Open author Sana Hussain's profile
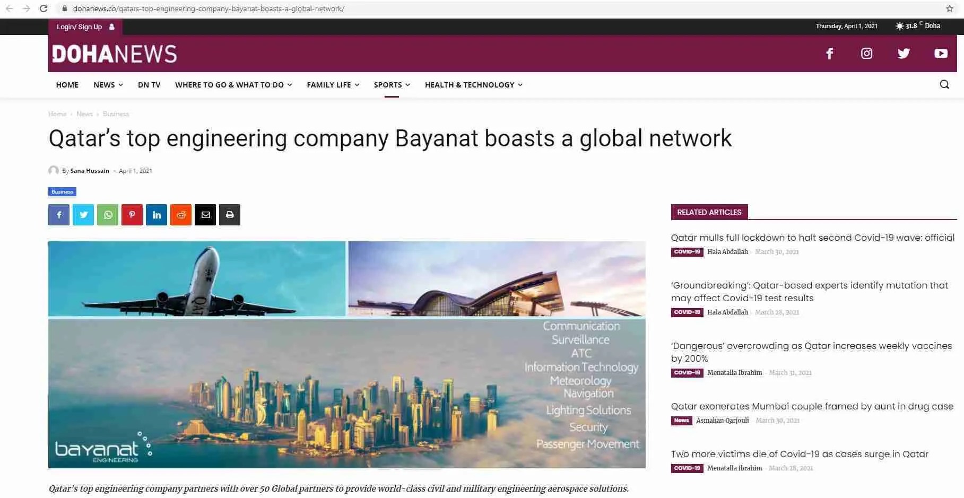Image resolution: width=964 pixels, height=498 pixels. (x=90, y=170)
